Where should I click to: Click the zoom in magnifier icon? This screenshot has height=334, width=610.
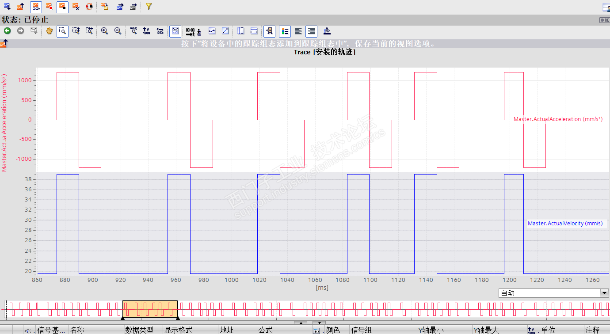point(104,31)
